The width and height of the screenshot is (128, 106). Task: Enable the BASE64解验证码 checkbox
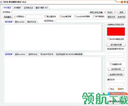(x=109, y=39)
